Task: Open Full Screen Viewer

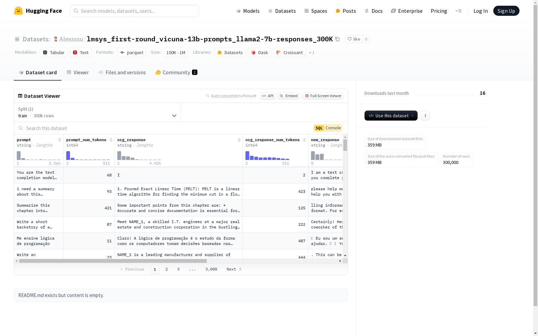Action: pos(323,96)
